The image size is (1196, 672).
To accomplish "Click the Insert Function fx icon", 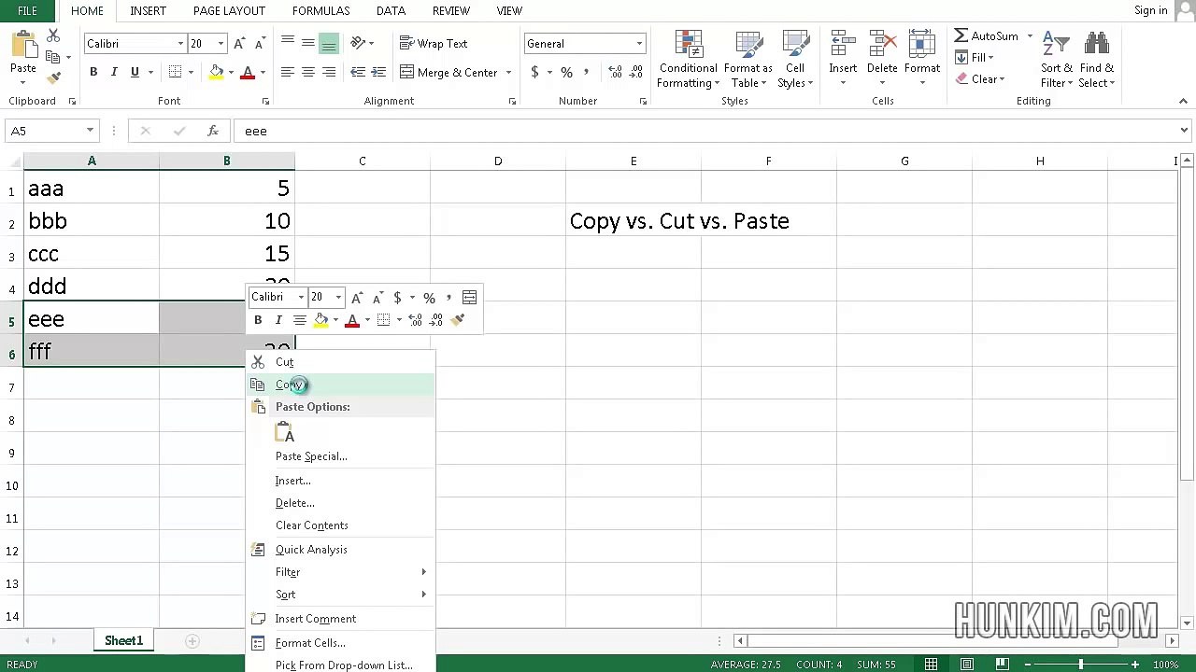I will coord(212,131).
